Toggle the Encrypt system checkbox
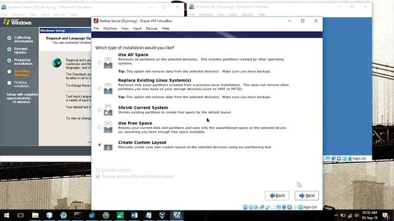Screen dimensions: 394x221 click(98, 170)
